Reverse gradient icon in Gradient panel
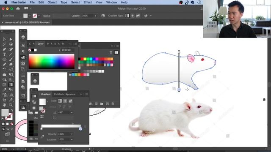 [42, 117]
